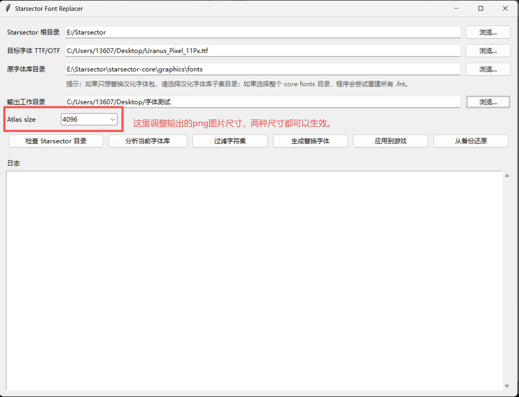519x397 pixels.
Task: Click the 原字体库目录 label
Action: (x=26, y=69)
